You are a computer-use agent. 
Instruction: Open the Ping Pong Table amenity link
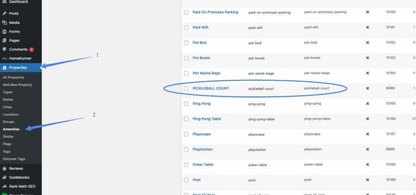[206, 119]
